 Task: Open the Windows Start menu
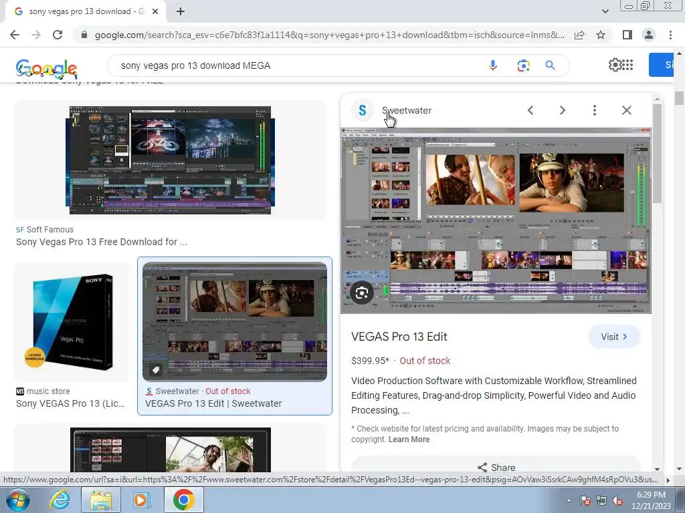[x=18, y=500]
